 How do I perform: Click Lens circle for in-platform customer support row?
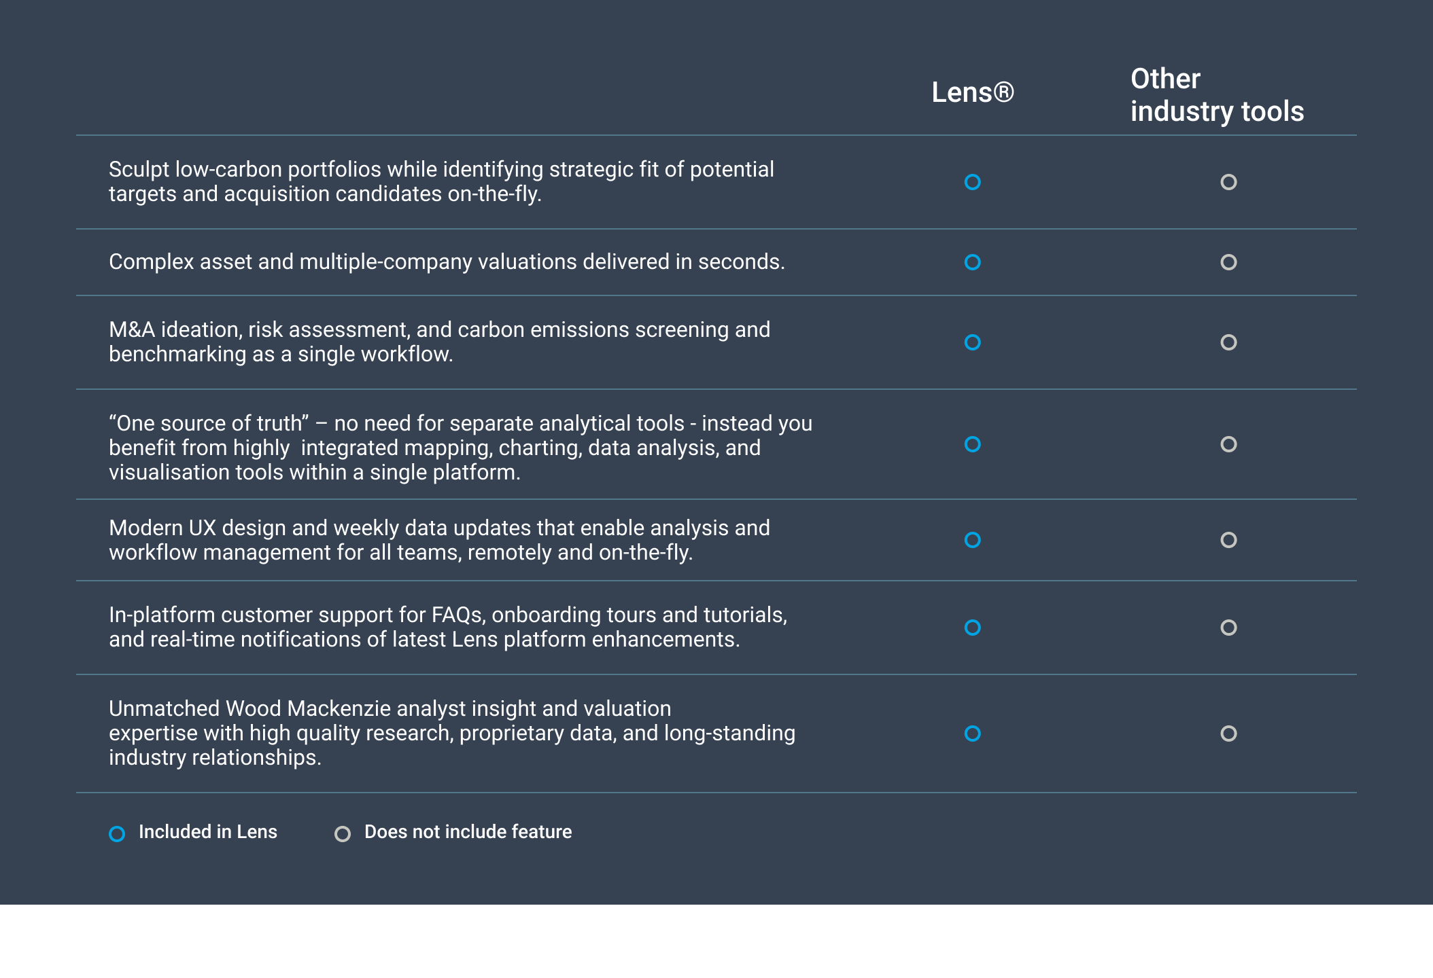[973, 628]
